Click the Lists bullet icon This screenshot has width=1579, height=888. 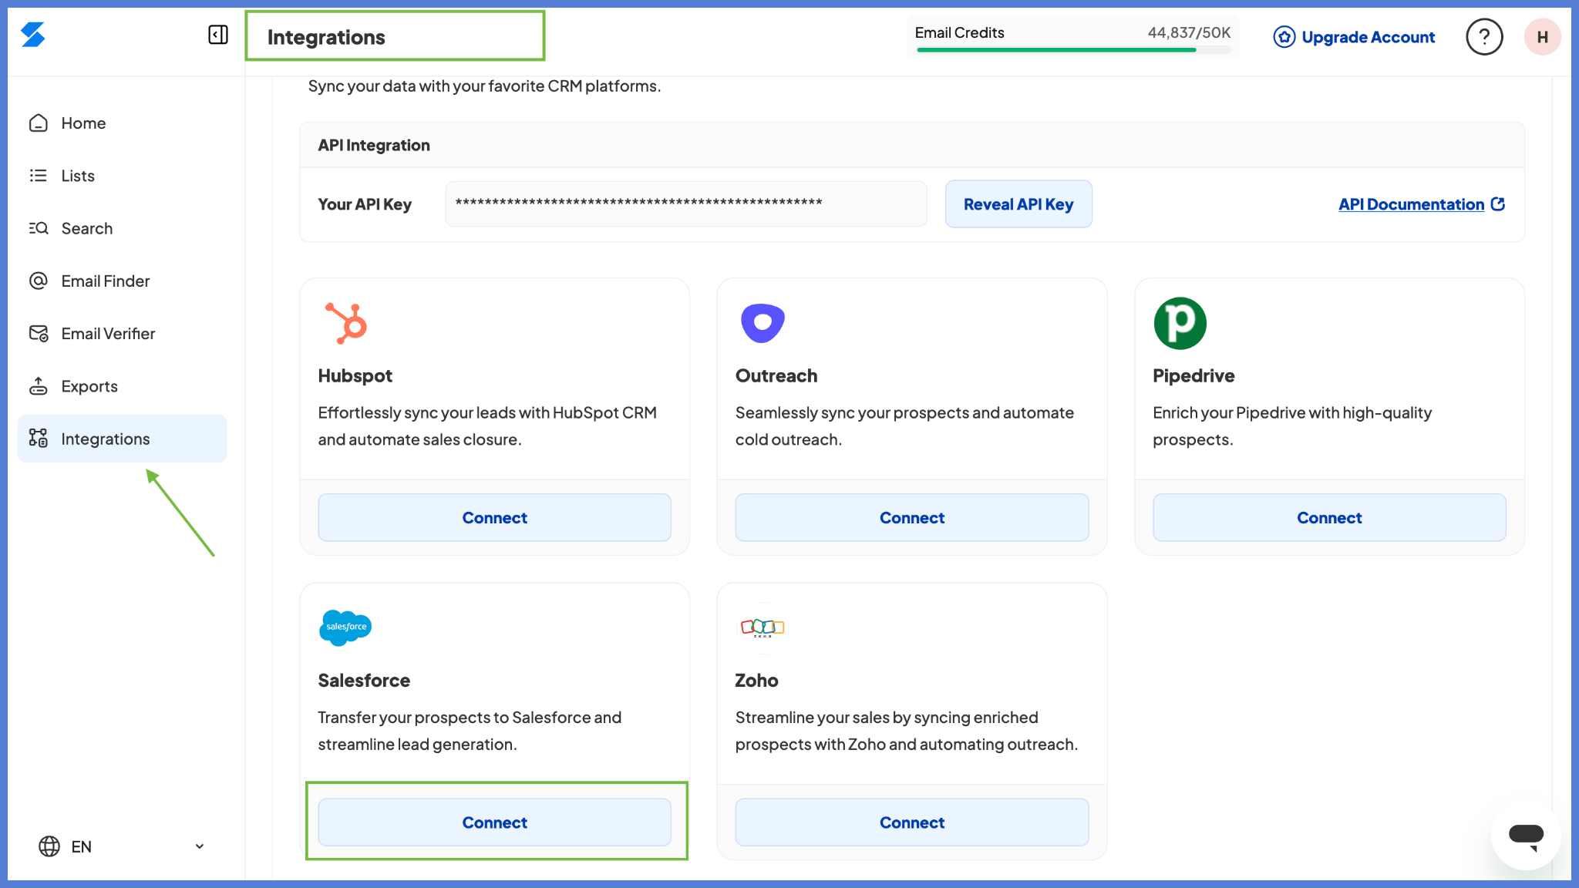pyautogui.click(x=39, y=176)
